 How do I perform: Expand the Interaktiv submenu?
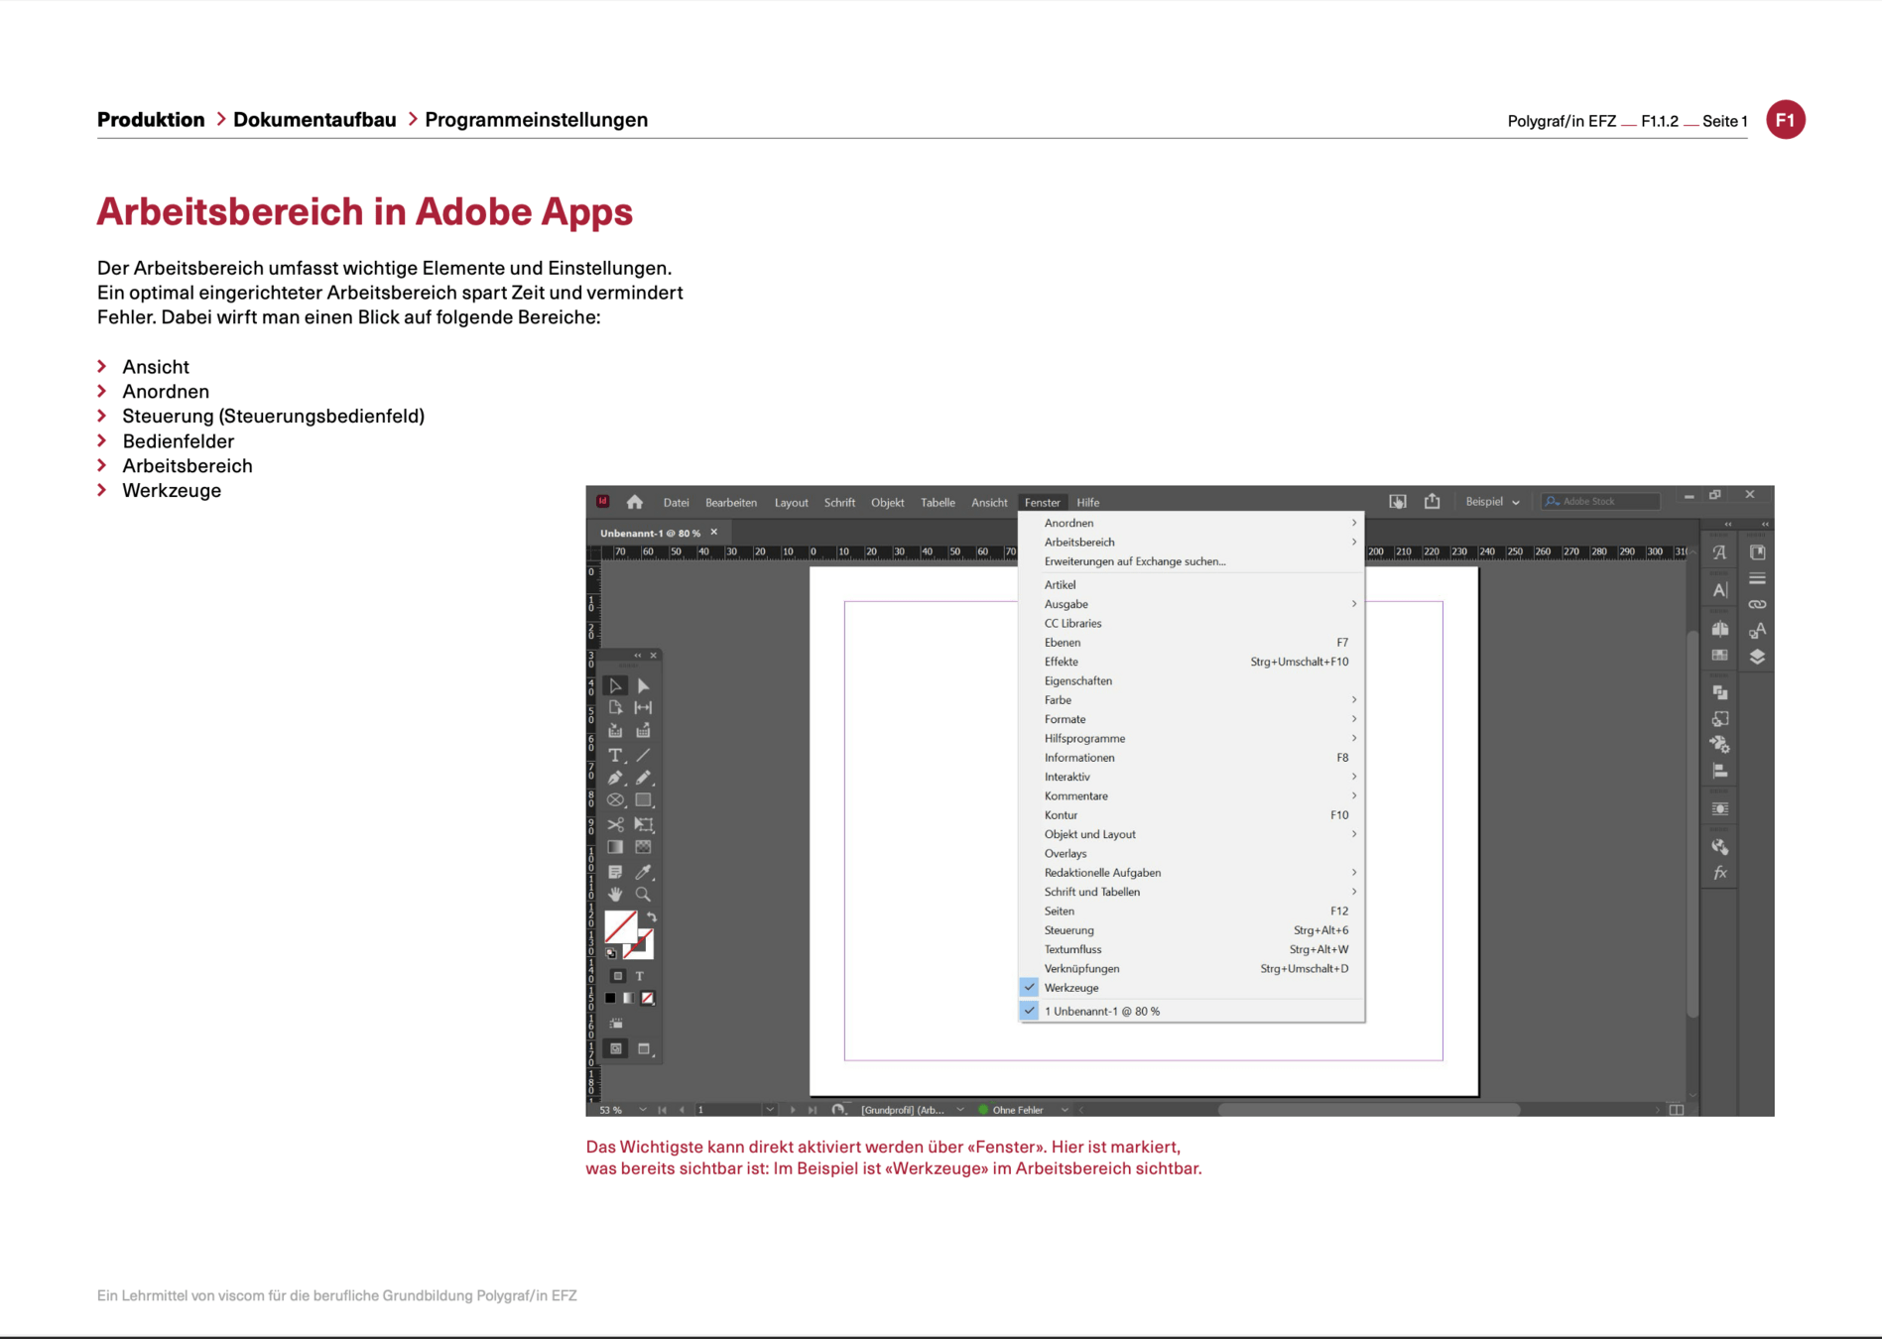tap(1192, 777)
